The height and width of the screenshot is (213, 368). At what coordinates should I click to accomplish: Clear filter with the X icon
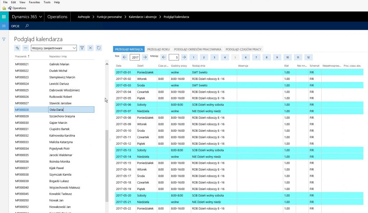[x=90, y=48]
